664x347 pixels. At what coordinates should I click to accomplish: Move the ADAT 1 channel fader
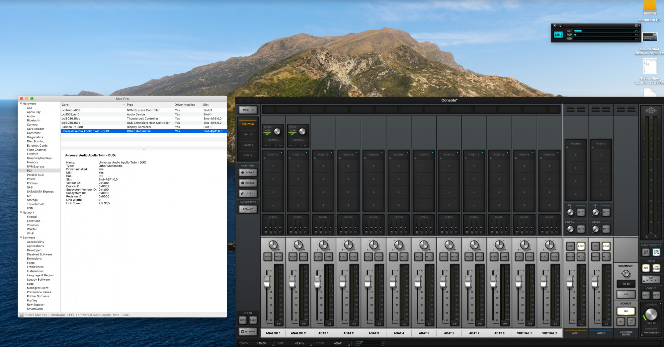click(317, 281)
